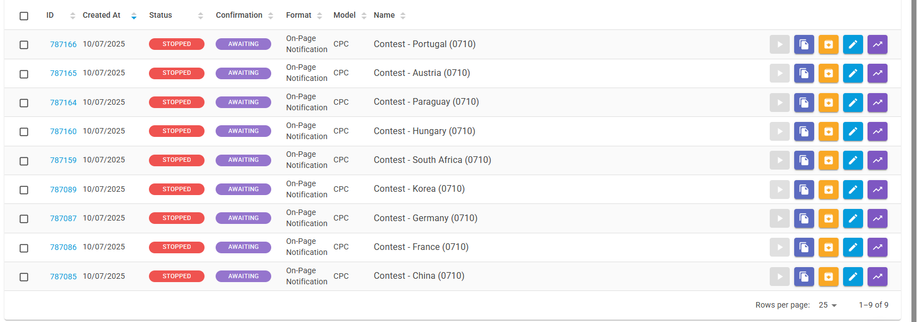Start the Contest - Portugal campaign with play icon

(779, 44)
